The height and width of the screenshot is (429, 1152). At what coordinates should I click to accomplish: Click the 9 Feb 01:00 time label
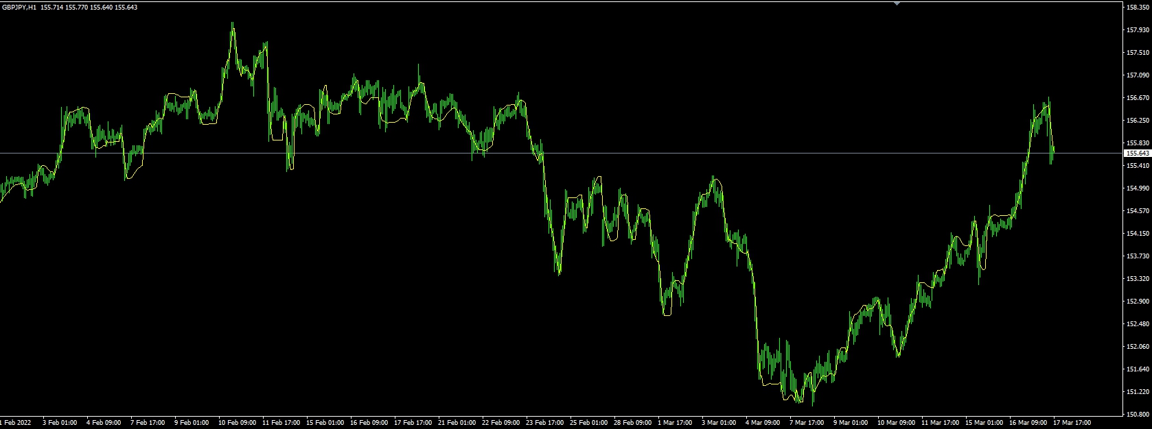[x=192, y=423]
